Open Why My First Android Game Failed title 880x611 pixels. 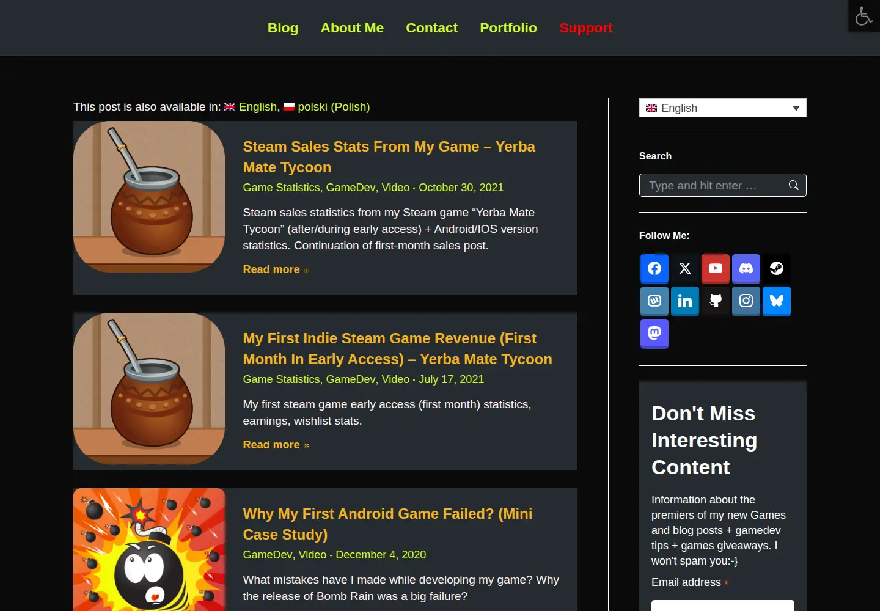(387, 524)
